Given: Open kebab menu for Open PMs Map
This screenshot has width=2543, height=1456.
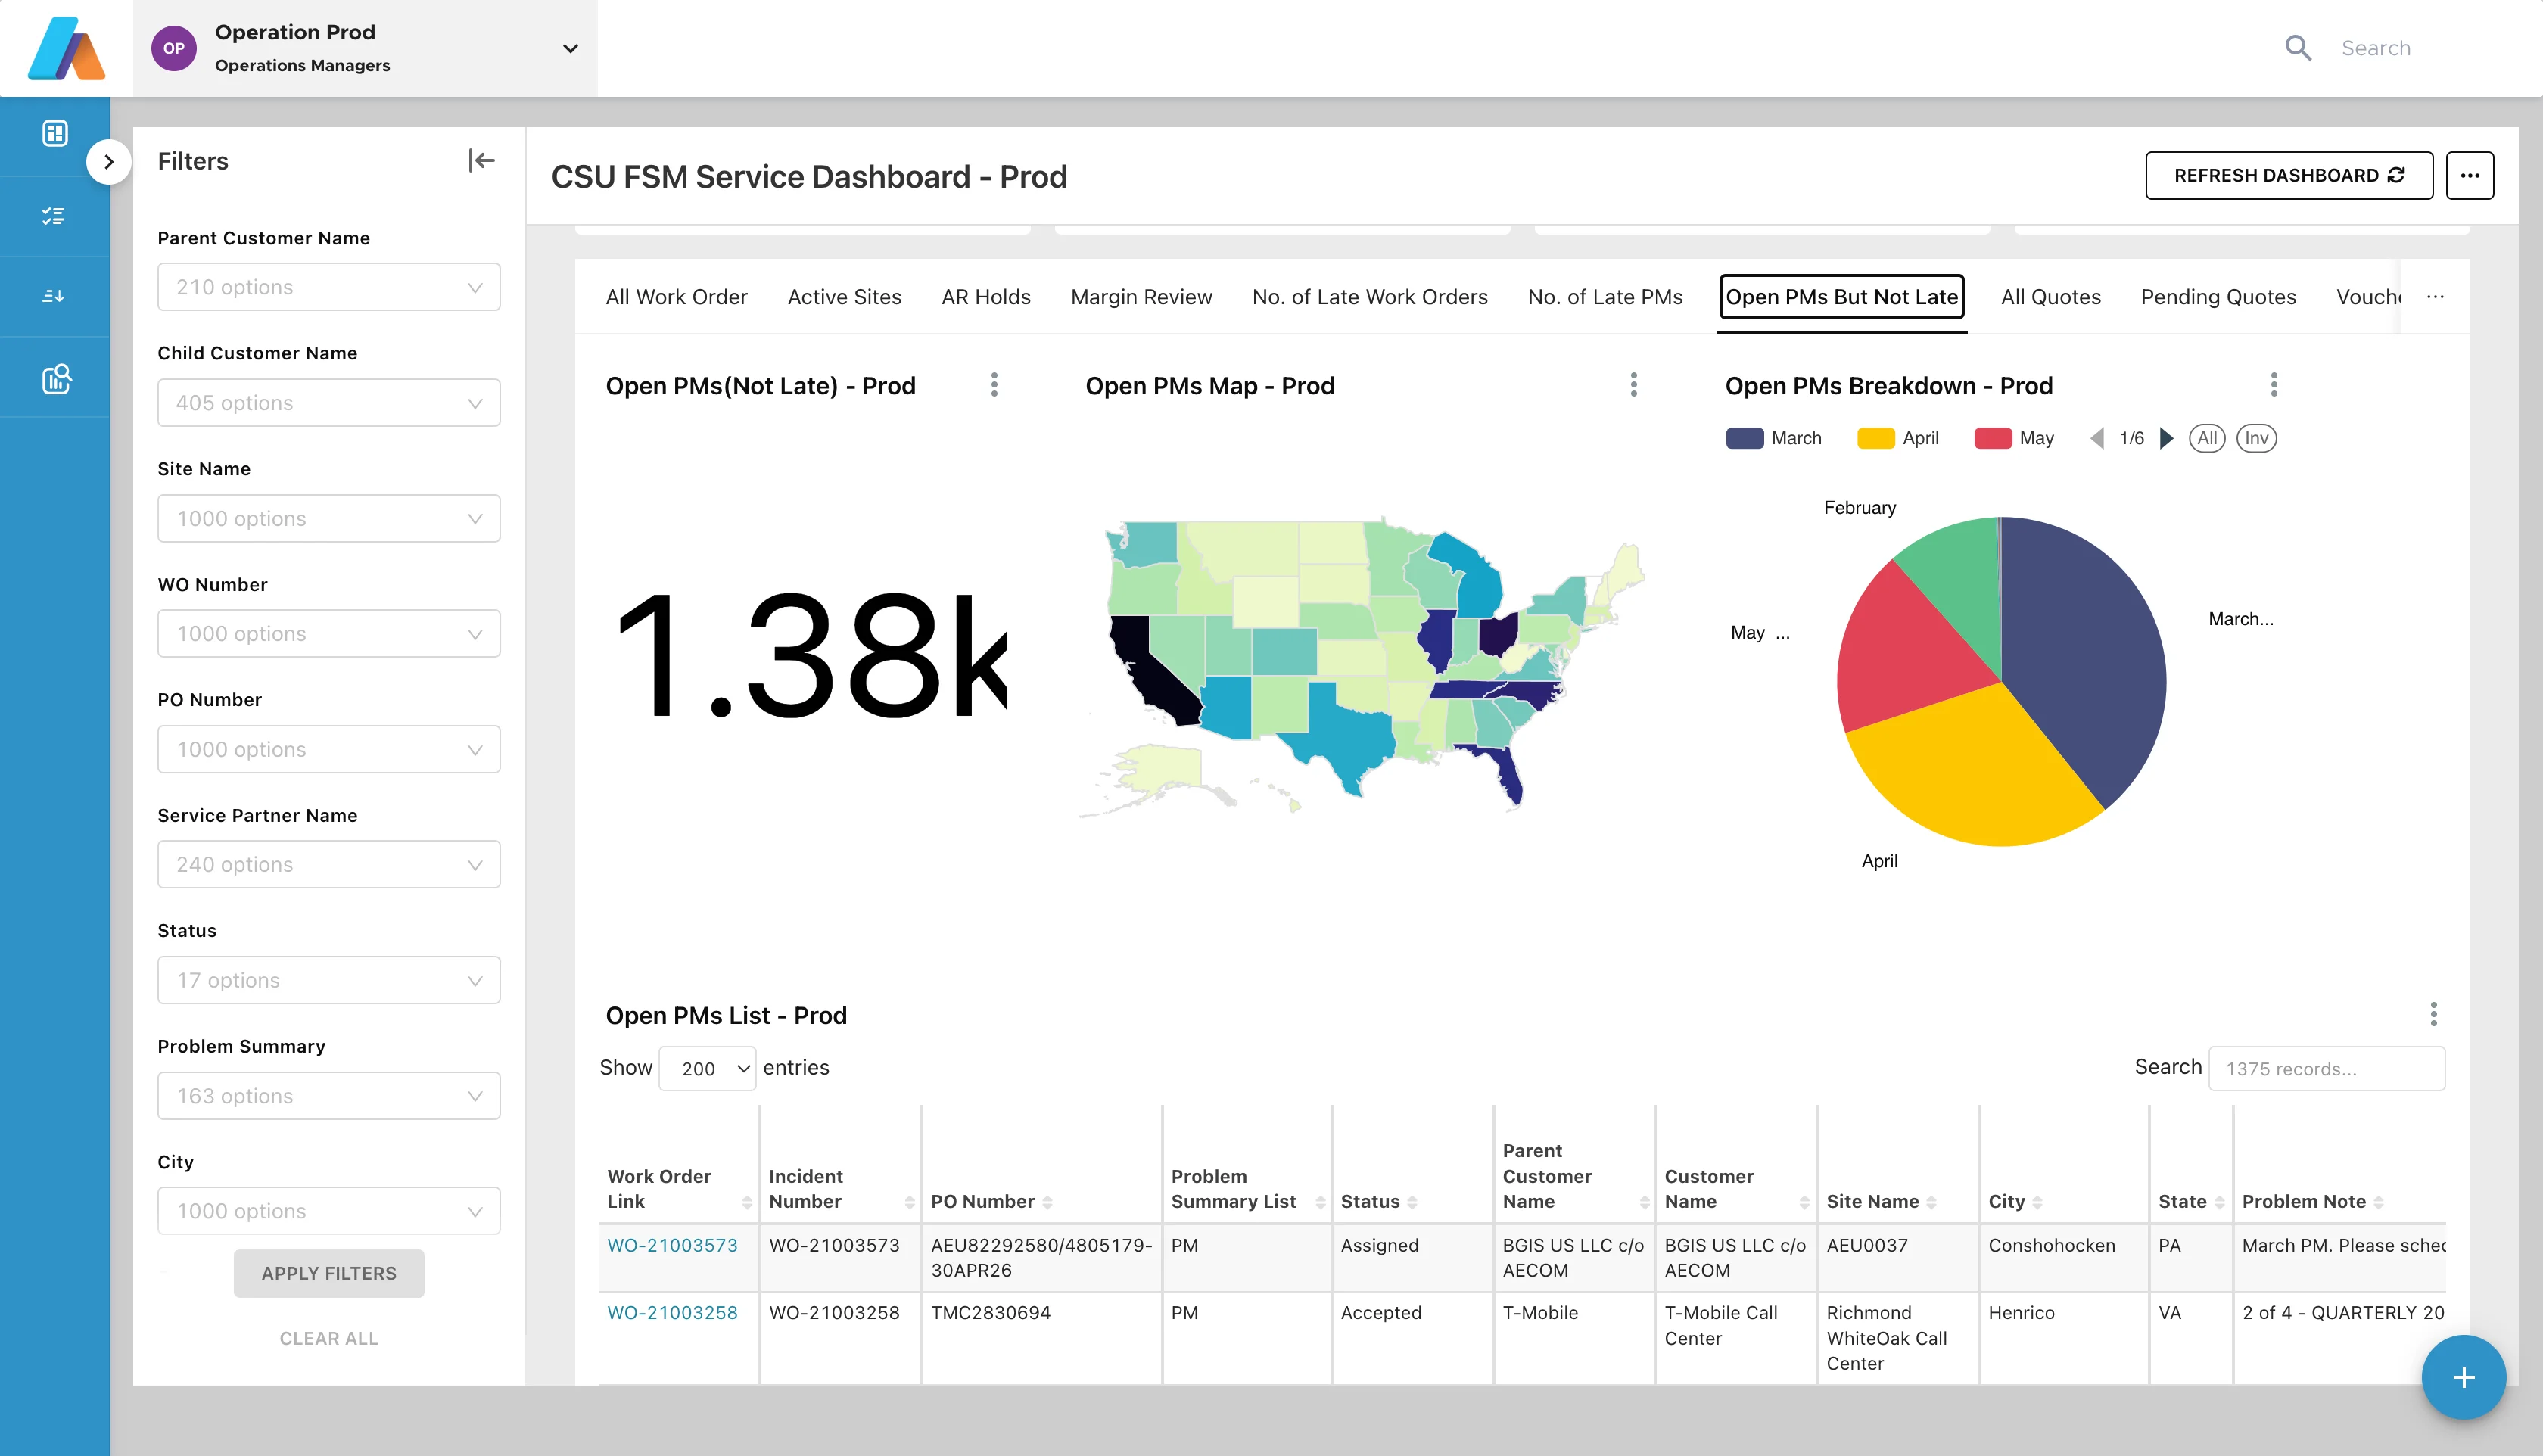Looking at the screenshot, I should [1634, 385].
